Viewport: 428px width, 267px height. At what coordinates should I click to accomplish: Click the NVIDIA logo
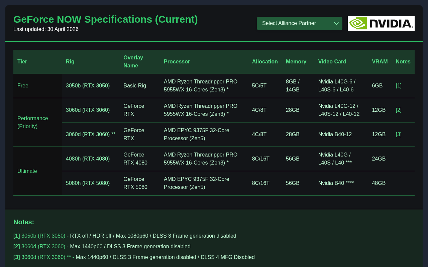pos(381,23)
